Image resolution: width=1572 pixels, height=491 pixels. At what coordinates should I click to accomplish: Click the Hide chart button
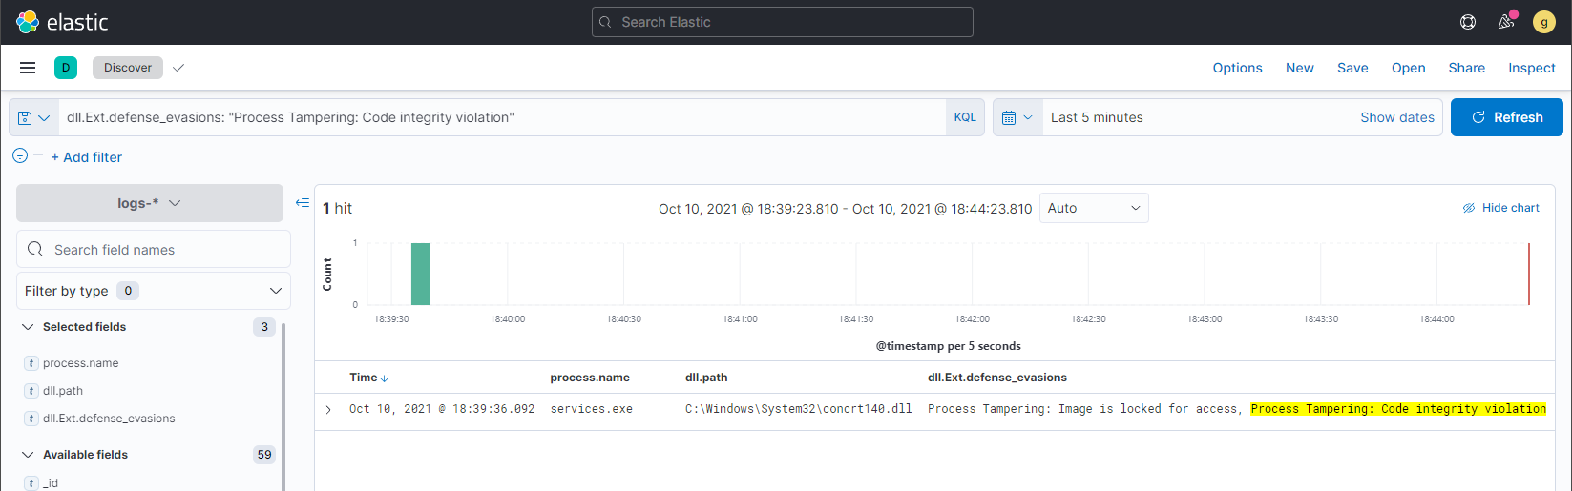point(1501,208)
